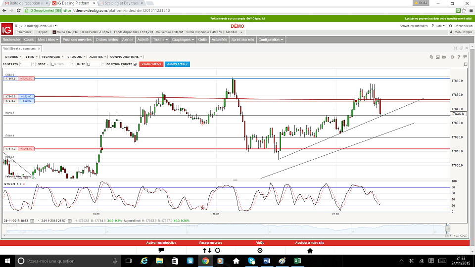The height and width of the screenshot is (267, 475).
Task: Click the chart range slider handle
Action: [x=447, y=228]
